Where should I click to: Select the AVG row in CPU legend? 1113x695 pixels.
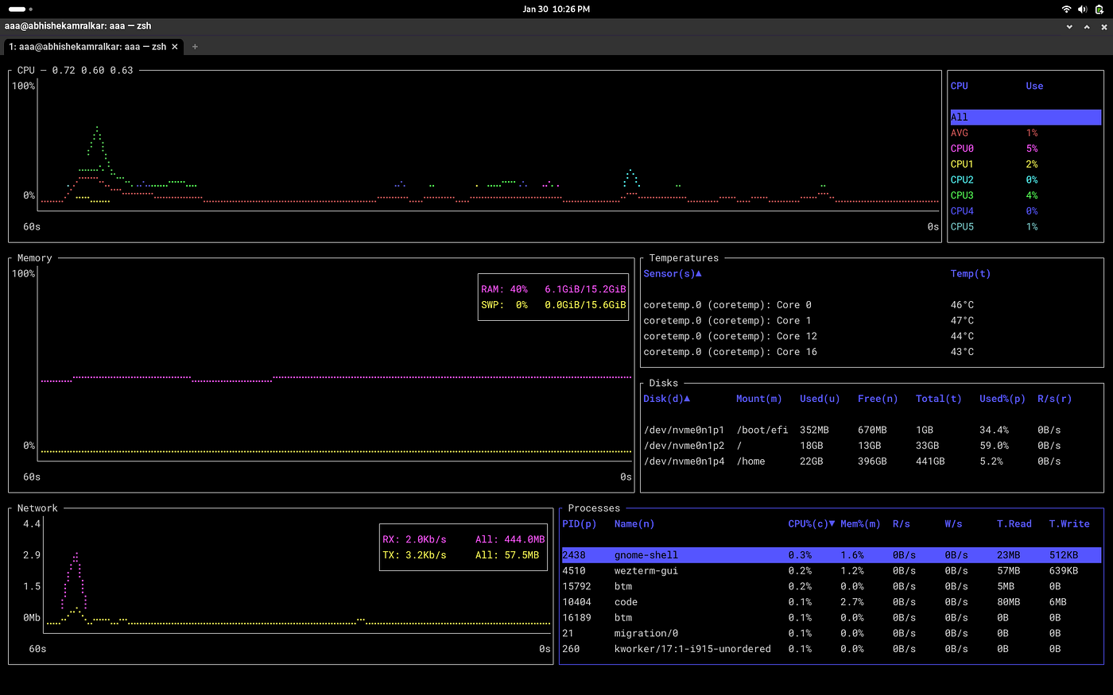click(1026, 133)
